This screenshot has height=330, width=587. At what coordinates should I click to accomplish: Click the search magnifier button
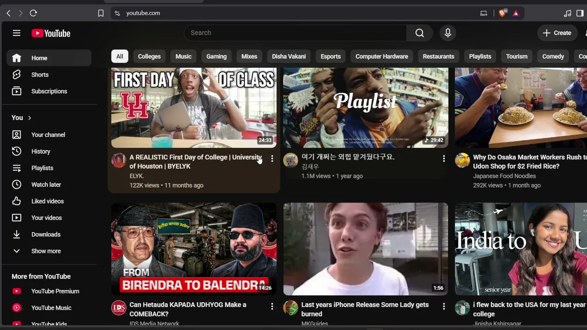click(x=420, y=33)
